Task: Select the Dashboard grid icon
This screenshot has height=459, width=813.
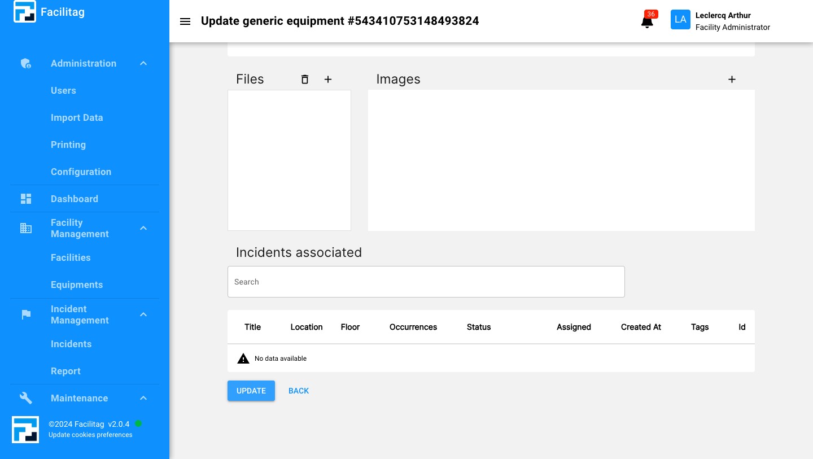Action: coord(26,199)
